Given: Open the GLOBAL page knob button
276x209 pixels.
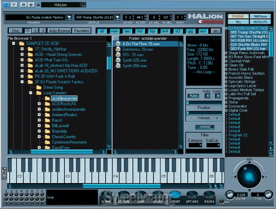Looking at the screenshot, I should 107,195.
